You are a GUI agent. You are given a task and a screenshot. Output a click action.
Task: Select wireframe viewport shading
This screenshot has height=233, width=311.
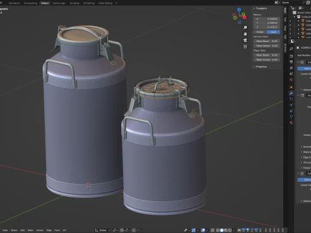[x=218, y=230]
